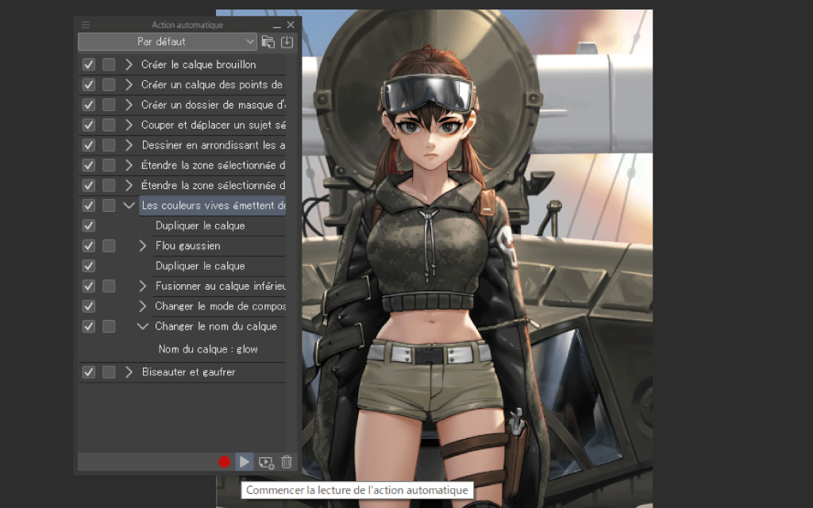Screen dimensions: 813x508
Task: Collapse the 'Les couleurs vives émettent' action
Action: pos(129,206)
